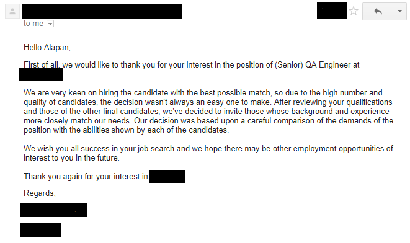Viewport: 410px width, 243px height.
Task: Click the redacted signature name under Regards
Action: tap(53, 210)
